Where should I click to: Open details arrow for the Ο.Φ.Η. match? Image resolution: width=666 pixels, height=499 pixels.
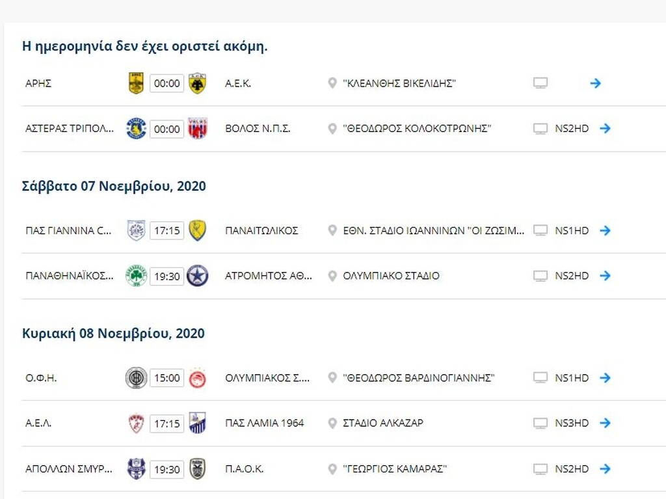coord(605,377)
